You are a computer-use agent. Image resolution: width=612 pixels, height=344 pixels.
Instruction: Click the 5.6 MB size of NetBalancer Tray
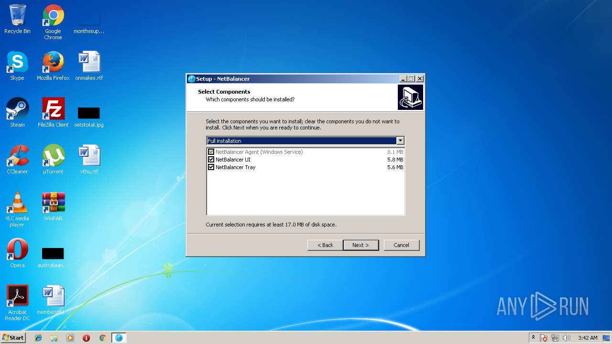tap(395, 167)
